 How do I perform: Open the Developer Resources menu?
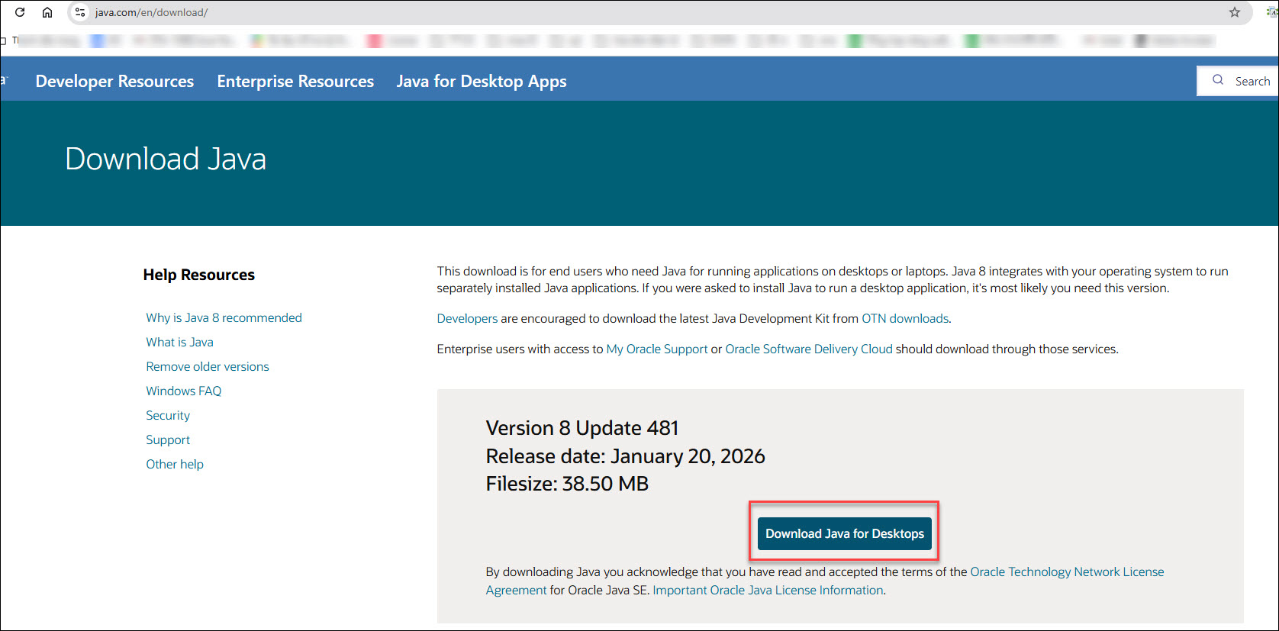(114, 81)
